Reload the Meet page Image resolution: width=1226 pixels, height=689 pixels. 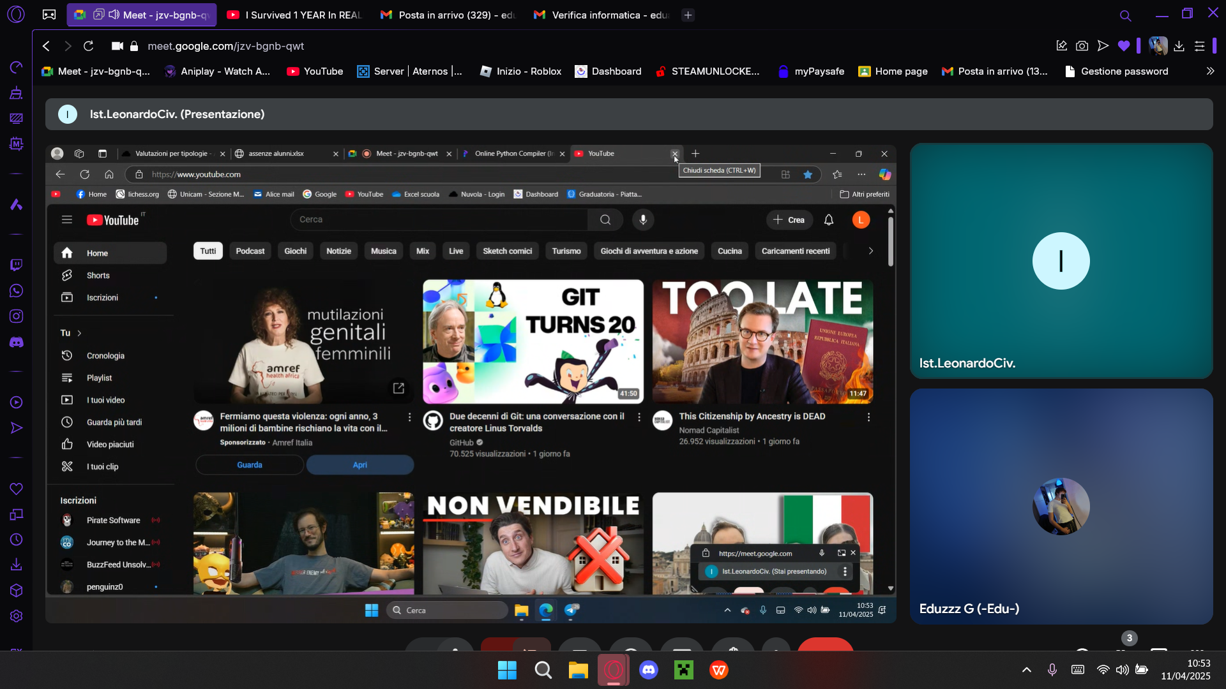(x=89, y=46)
